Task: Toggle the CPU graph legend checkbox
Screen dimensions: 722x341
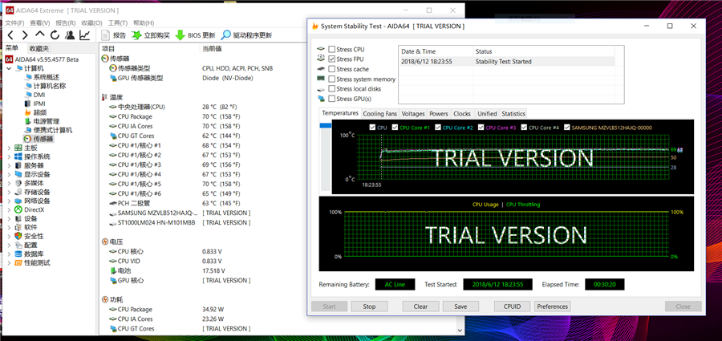Action: click(x=372, y=128)
